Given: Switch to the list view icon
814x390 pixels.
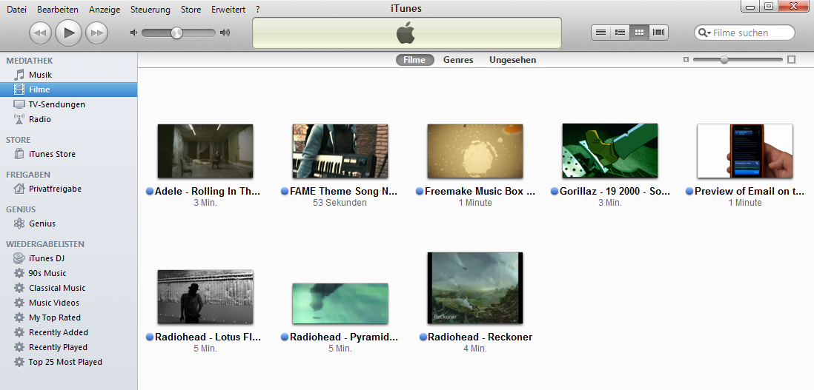Looking at the screenshot, I should coord(600,32).
